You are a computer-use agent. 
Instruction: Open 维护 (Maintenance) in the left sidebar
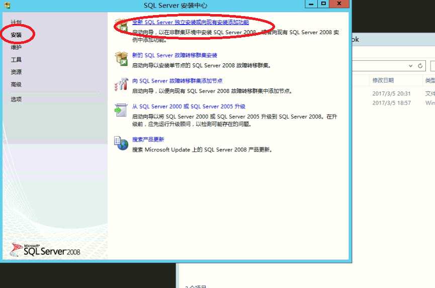click(x=16, y=47)
